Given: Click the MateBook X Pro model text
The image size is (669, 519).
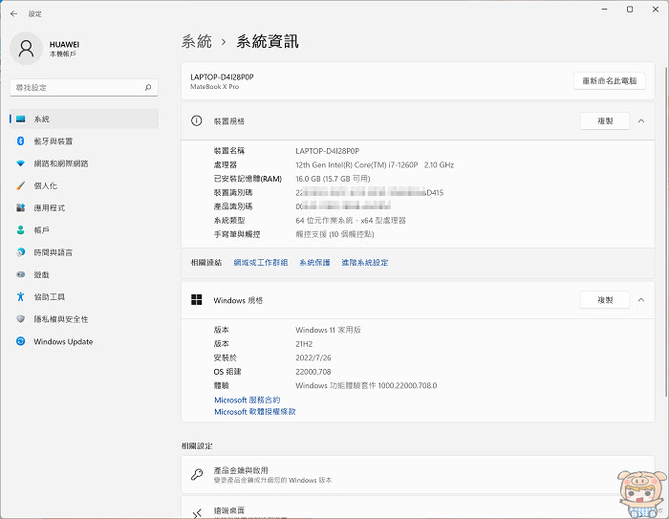Looking at the screenshot, I should coord(215,87).
